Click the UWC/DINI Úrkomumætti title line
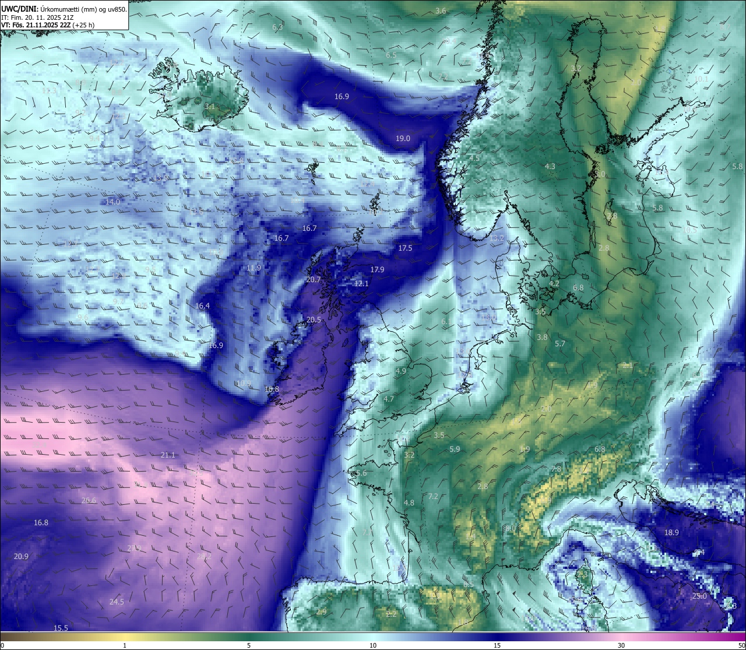 pyautogui.click(x=64, y=9)
